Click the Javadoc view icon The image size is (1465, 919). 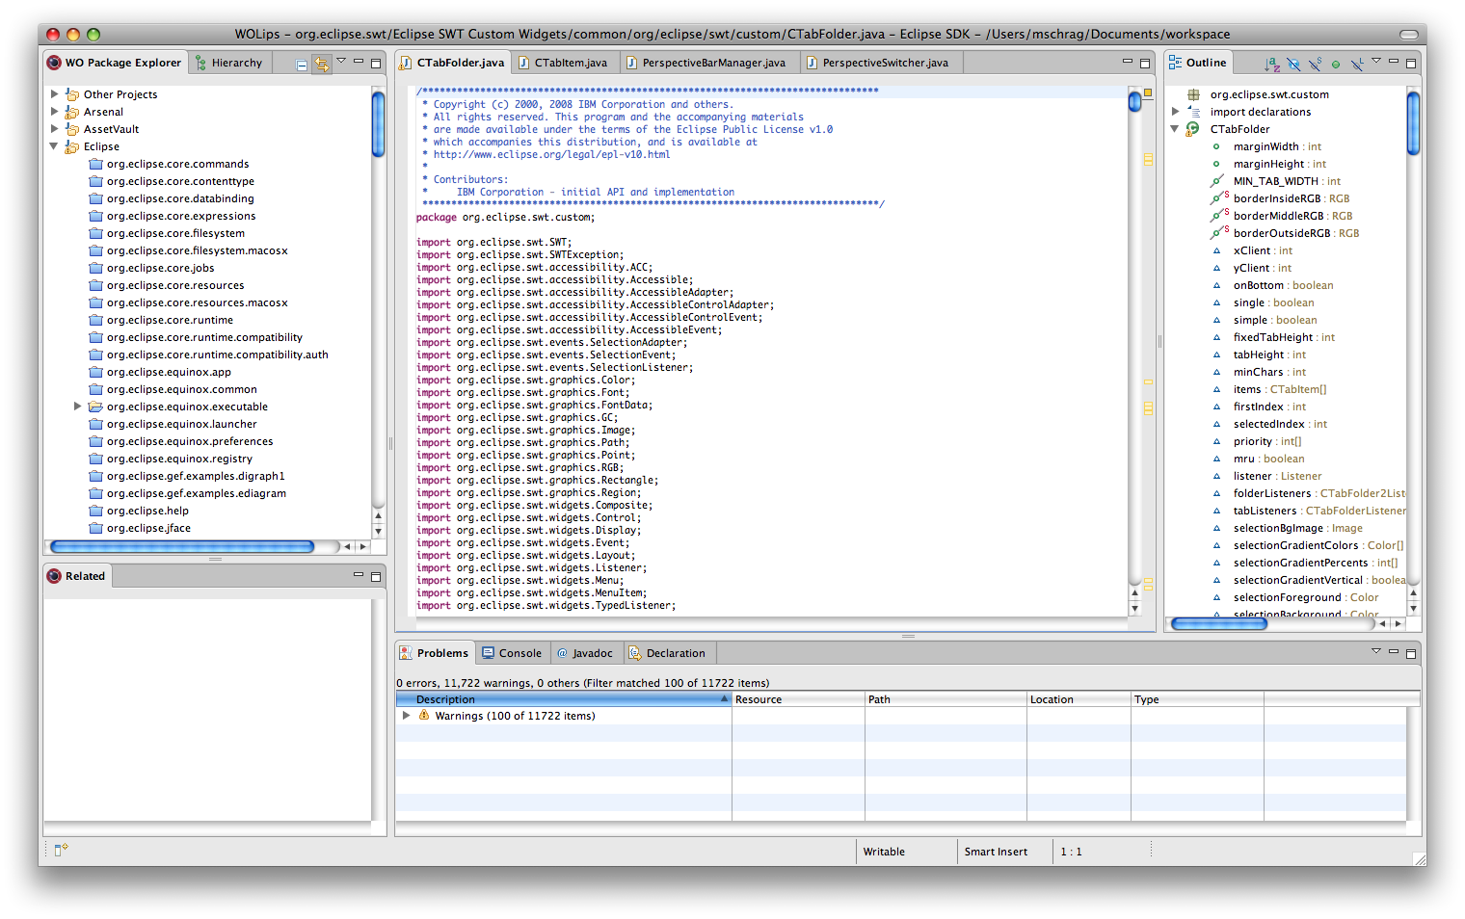[562, 653]
